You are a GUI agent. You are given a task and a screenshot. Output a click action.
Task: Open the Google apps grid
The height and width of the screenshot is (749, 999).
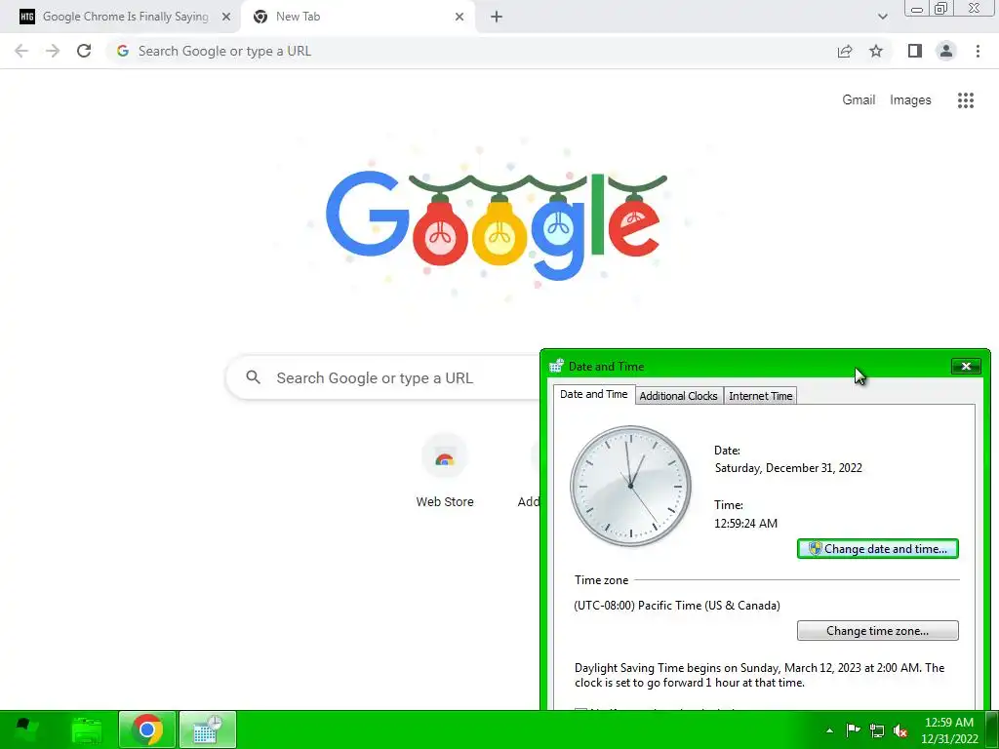pos(965,100)
